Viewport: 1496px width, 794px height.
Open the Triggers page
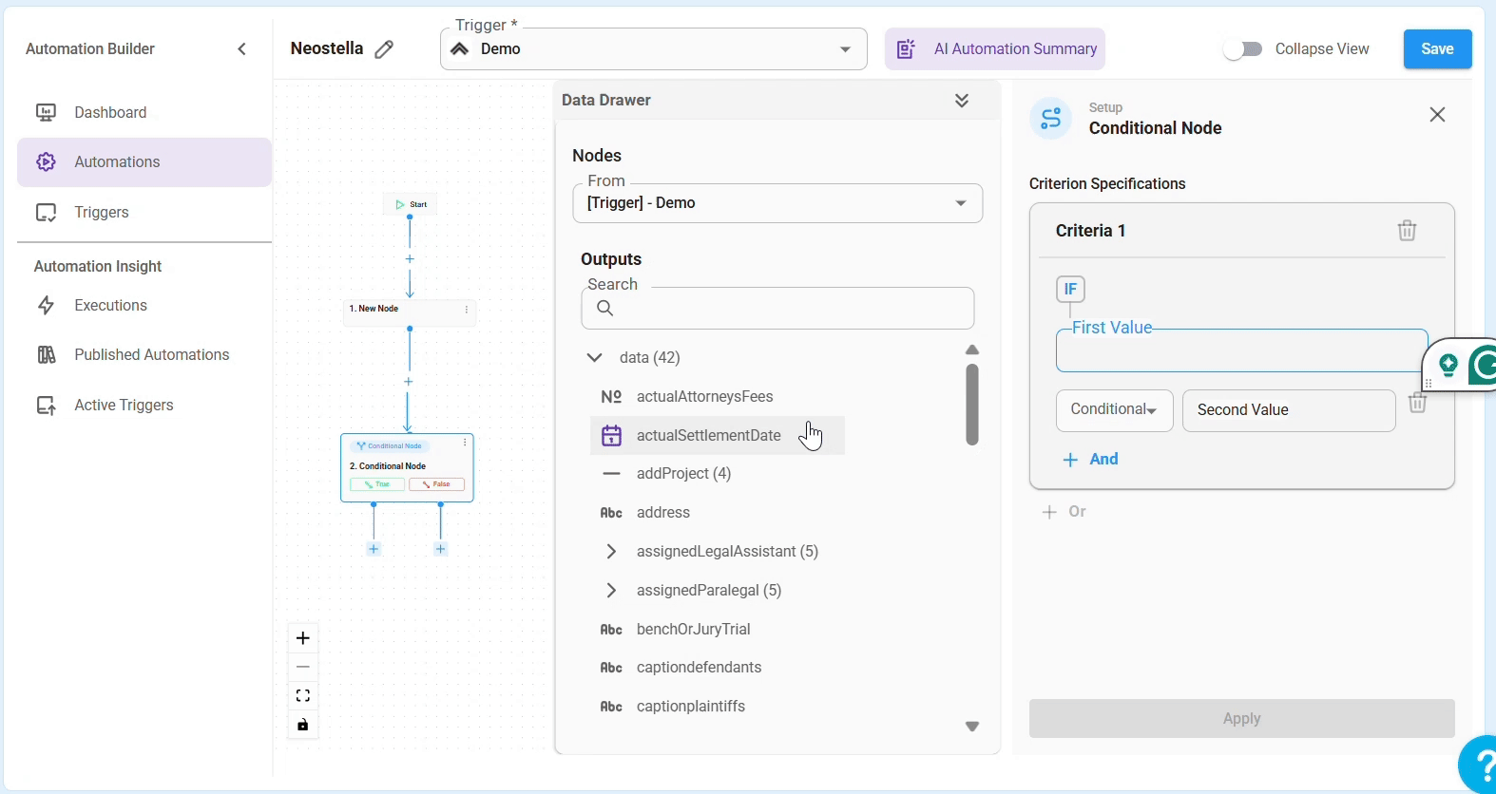(x=144, y=213)
